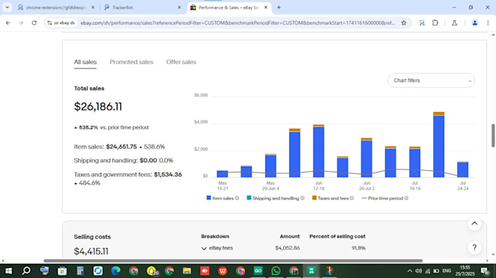Open WhatsApp from the taskbar

[x=276, y=271]
